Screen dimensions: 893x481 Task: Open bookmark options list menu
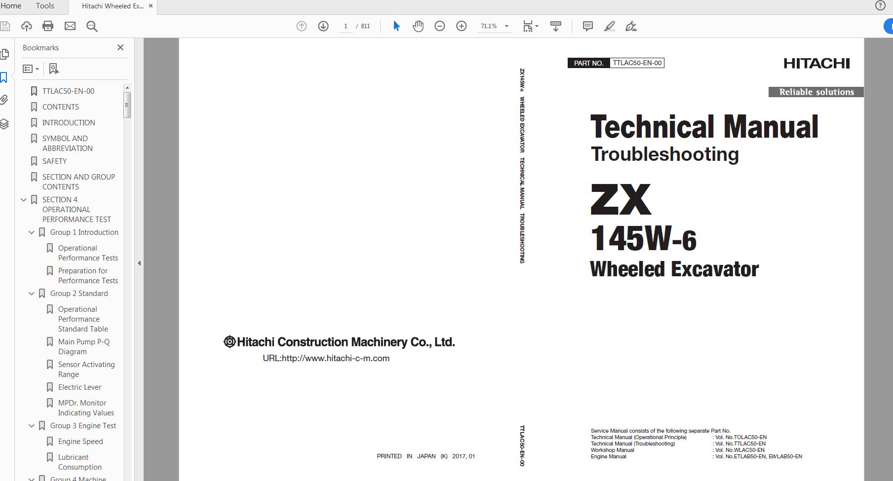pos(31,69)
